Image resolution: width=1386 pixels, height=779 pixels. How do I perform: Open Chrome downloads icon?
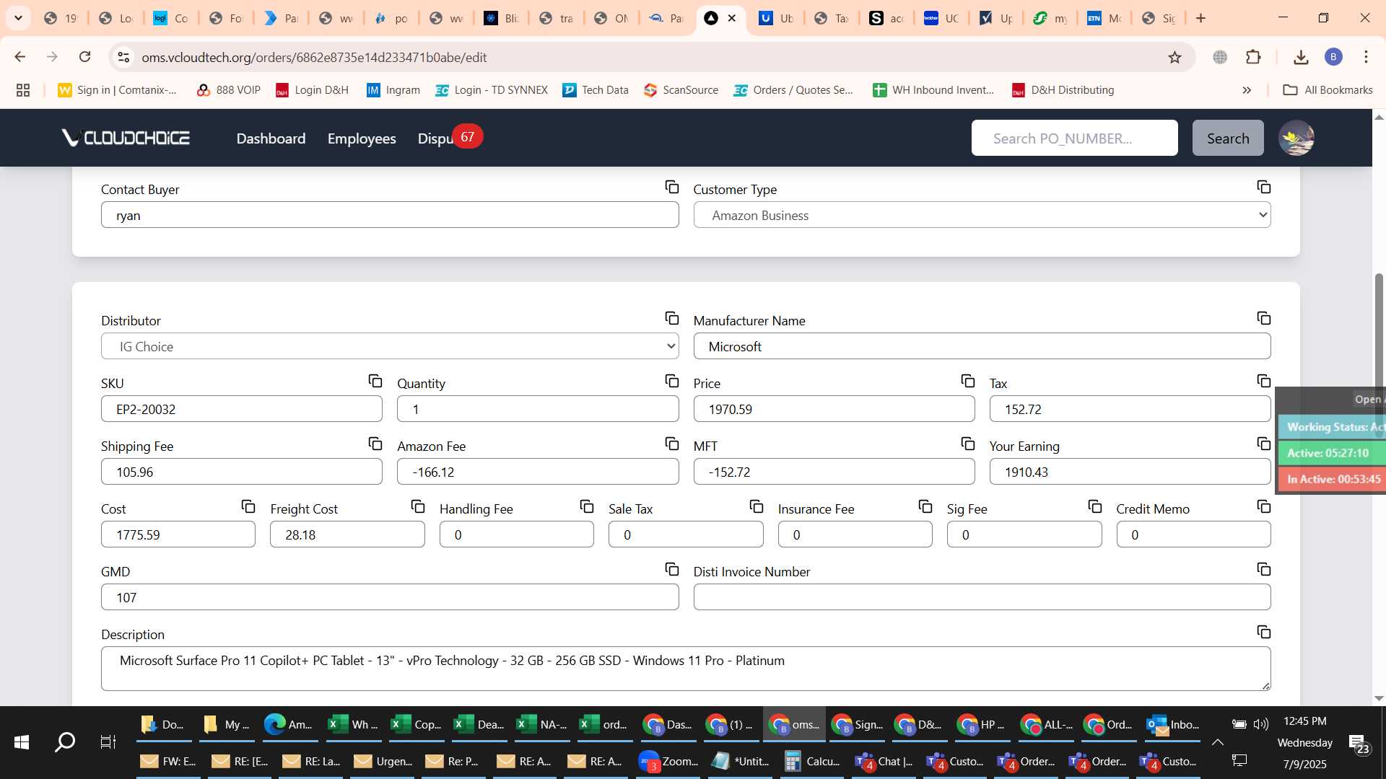pyautogui.click(x=1301, y=57)
